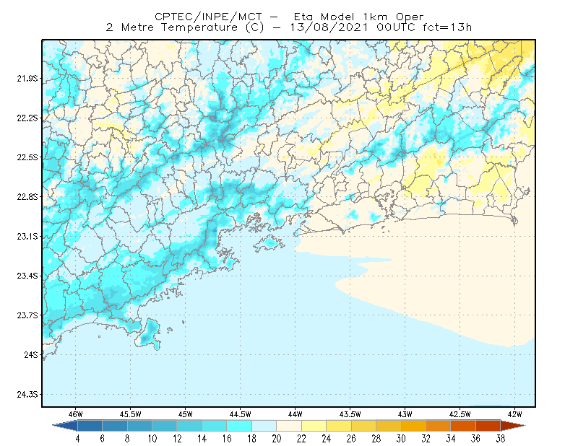Select the legend swatch between 12 and 14
The image size is (578, 446).
coord(189,426)
